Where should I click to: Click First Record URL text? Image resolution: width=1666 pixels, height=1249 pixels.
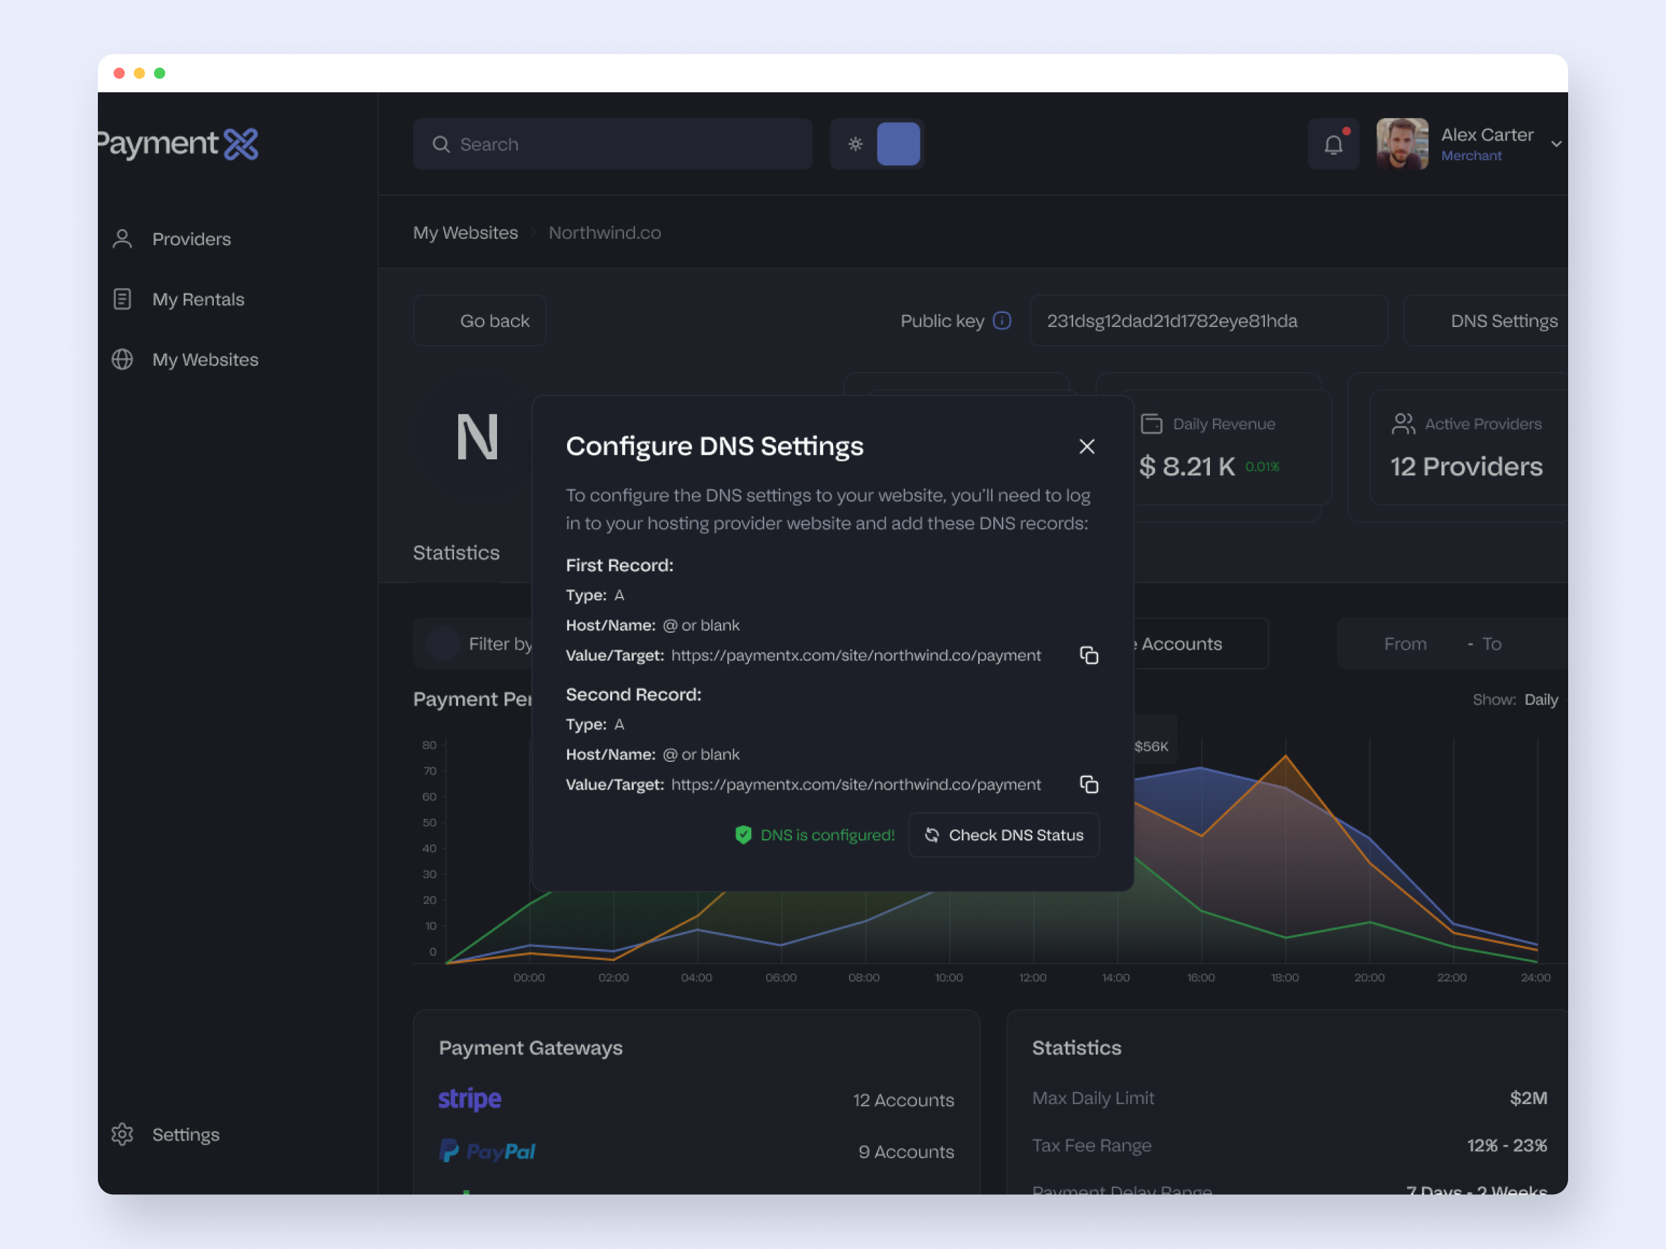(x=856, y=655)
